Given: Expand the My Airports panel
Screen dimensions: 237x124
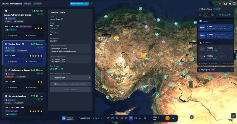Looking at the screenshot, I should (x=232, y=70).
